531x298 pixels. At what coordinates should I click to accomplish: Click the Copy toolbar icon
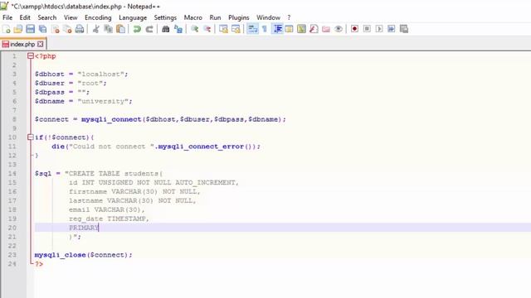coord(109,29)
